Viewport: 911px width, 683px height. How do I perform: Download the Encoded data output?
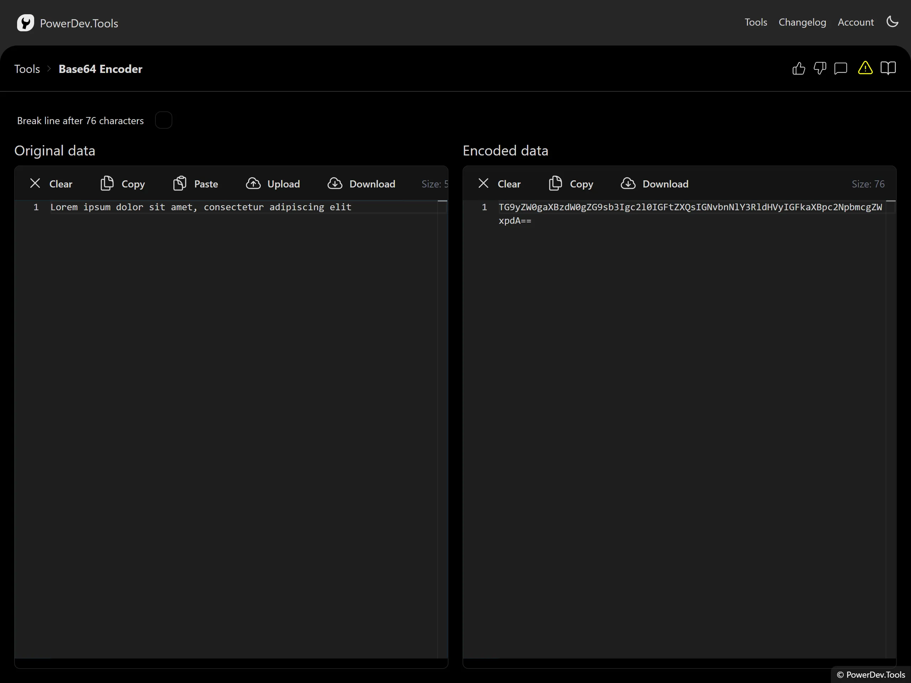[x=654, y=184]
